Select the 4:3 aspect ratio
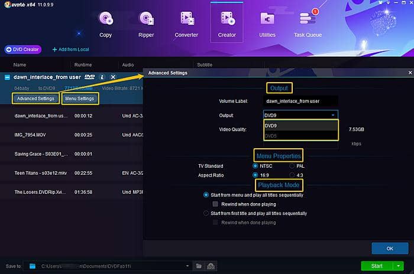The image size is (414, 274). (292, 175)
